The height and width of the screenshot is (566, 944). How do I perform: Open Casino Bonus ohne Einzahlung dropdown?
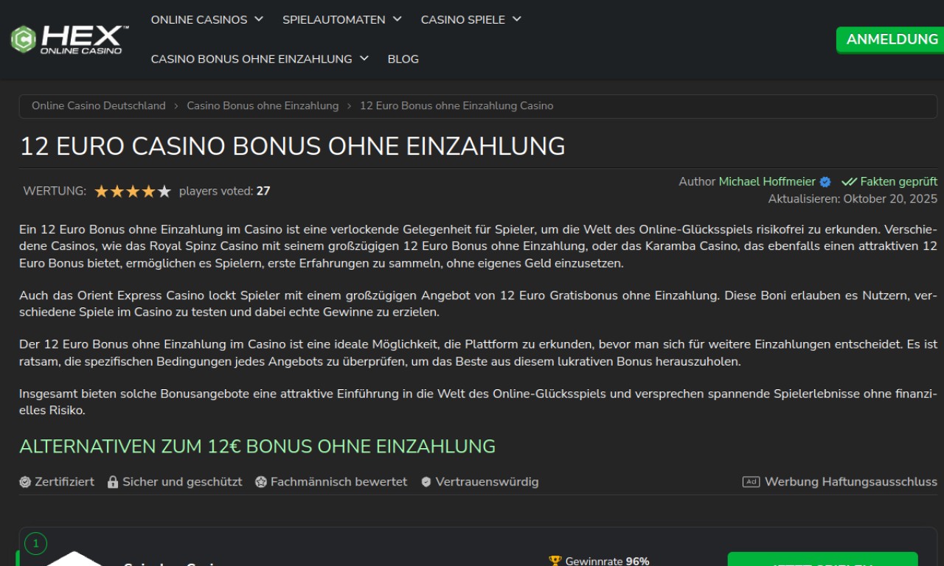click(260, 59)
